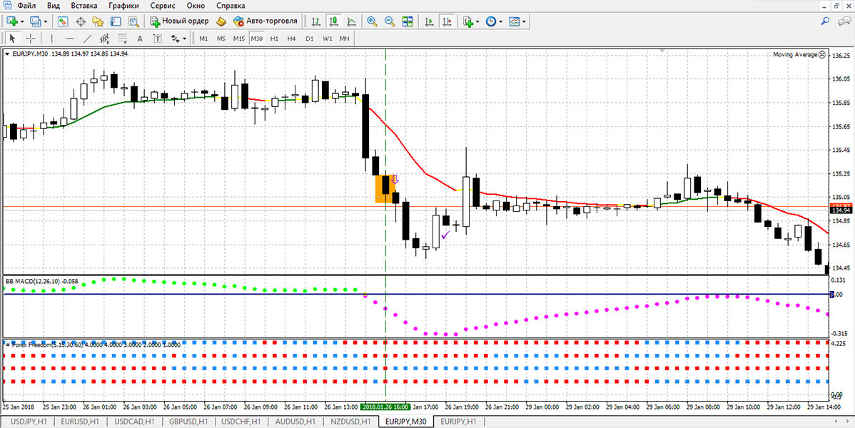Select the text label tool
Viewport: 855px width, 428px height.
tap(157, 39)
